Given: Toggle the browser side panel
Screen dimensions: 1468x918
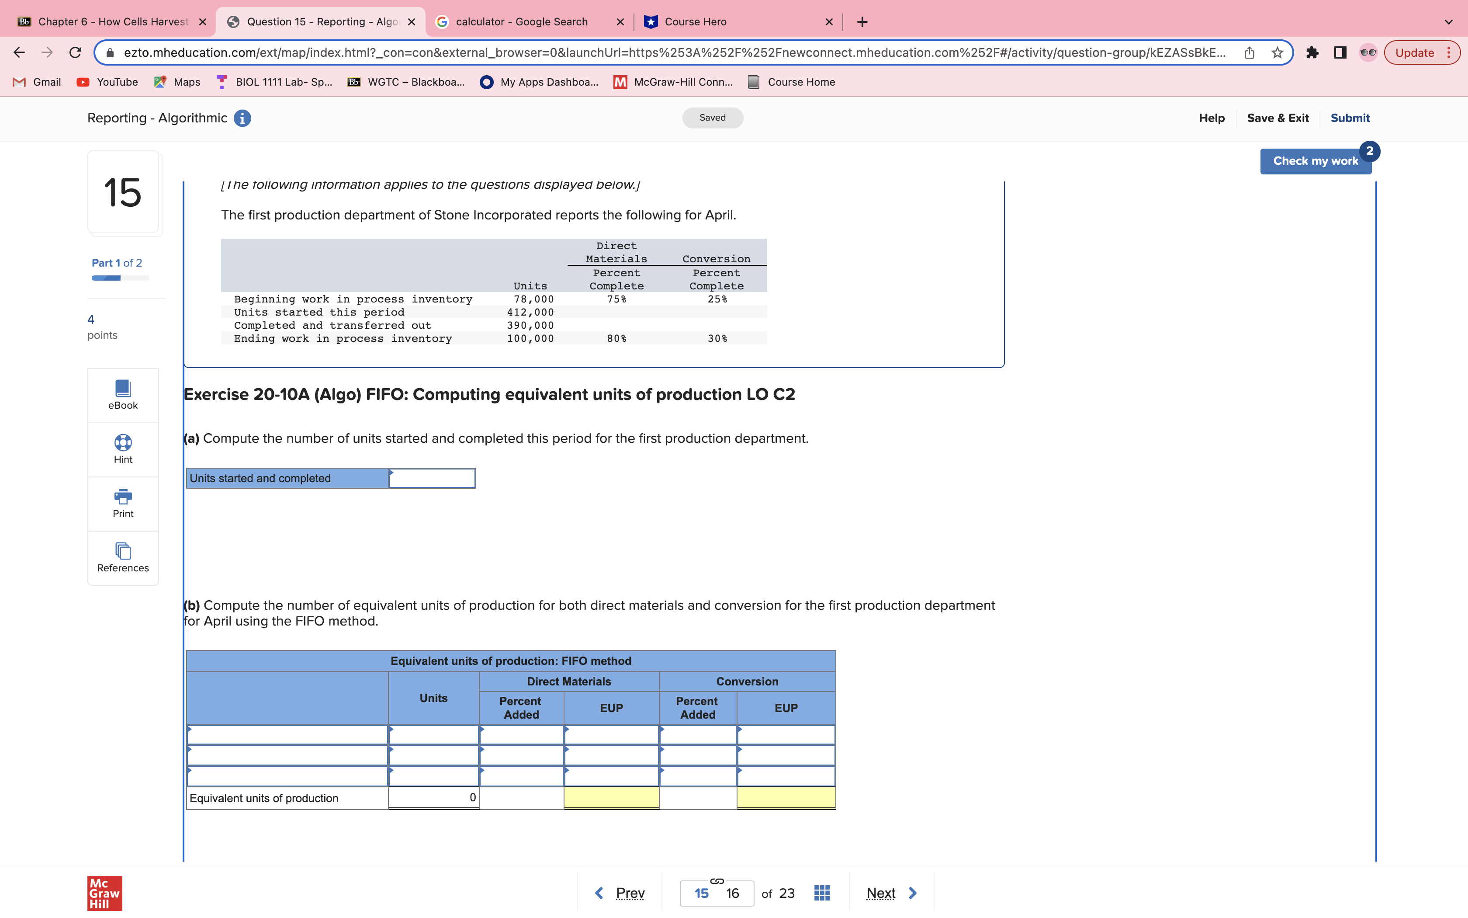Looking at the screenshot, I should pos(1340,53).
